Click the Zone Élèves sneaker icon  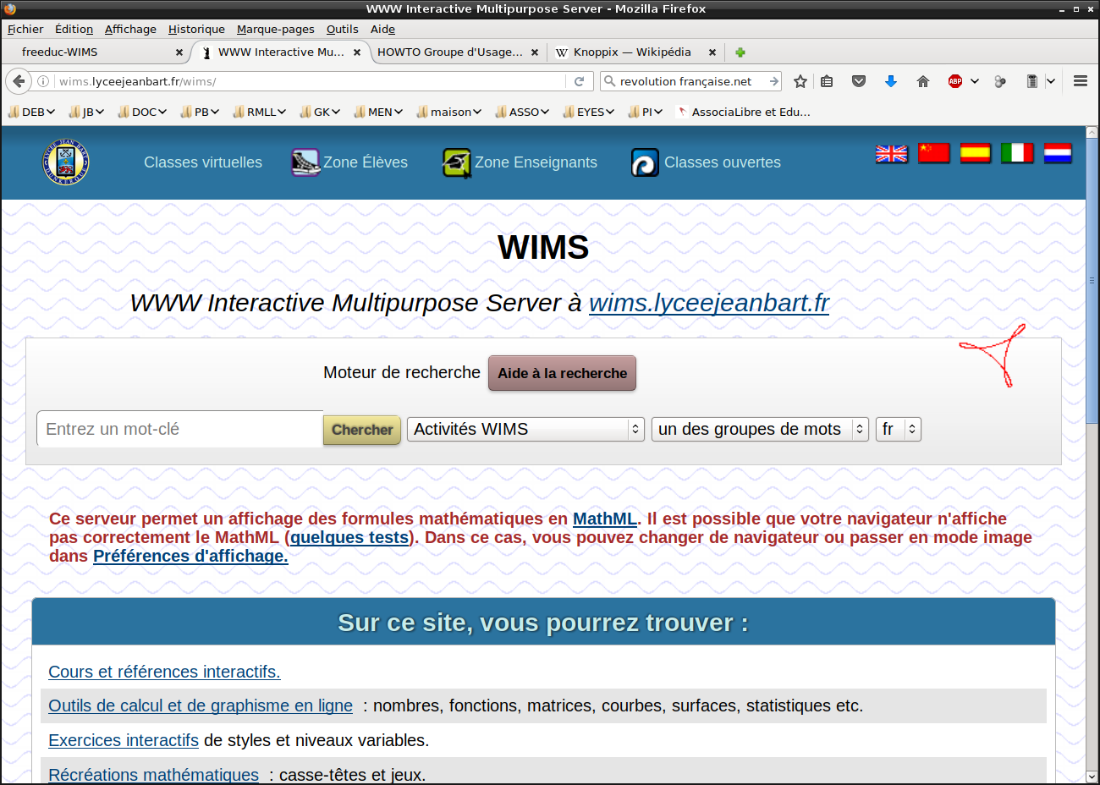305,162
